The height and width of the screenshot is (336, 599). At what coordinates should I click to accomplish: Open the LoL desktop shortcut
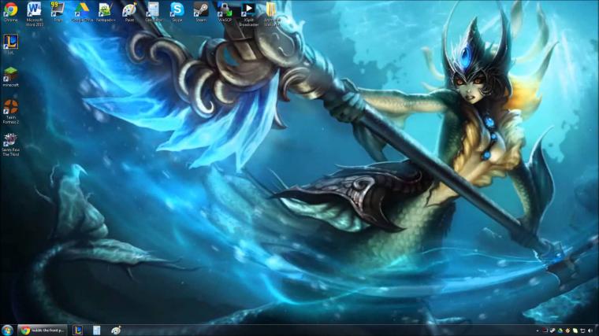tap(11, 45)
